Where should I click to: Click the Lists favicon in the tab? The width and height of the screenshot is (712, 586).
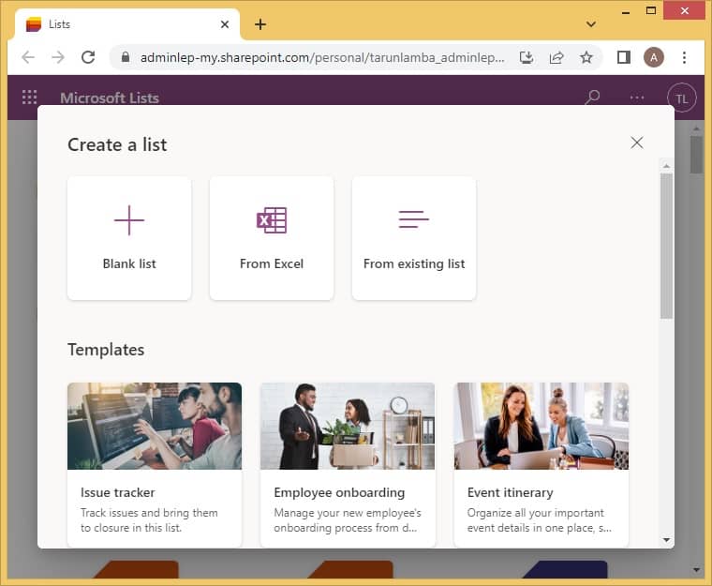pos(34,24)
